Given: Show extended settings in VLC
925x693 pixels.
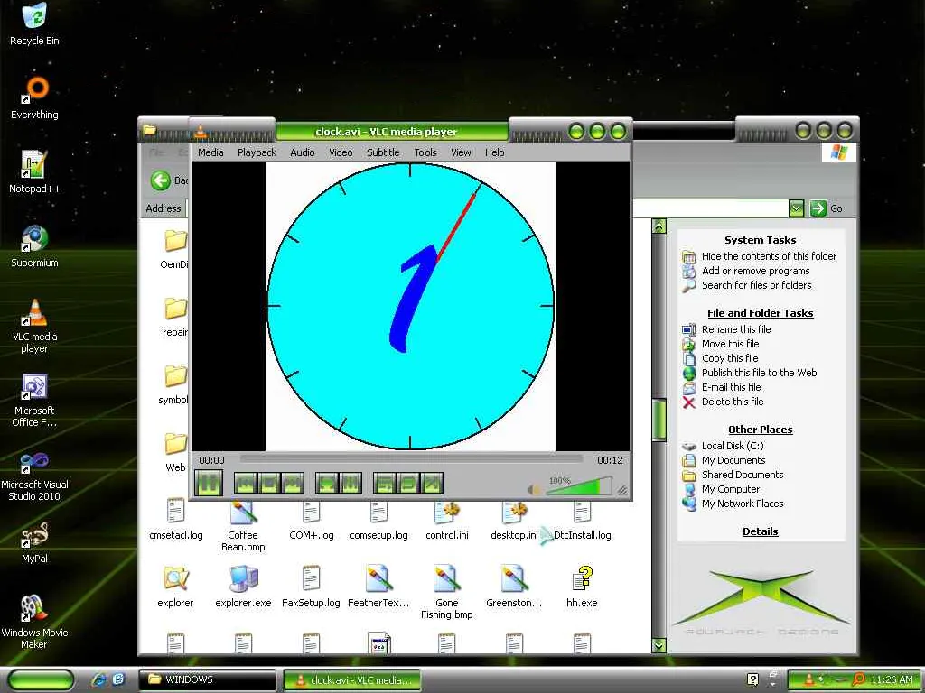Looking at the screenshot, I should coord(350,484).
